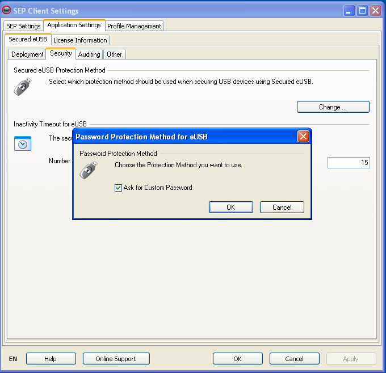Switch to the Deployment tab
This screenshot has height=373, width=386.
pyautogui.click(x=27, y=54)
